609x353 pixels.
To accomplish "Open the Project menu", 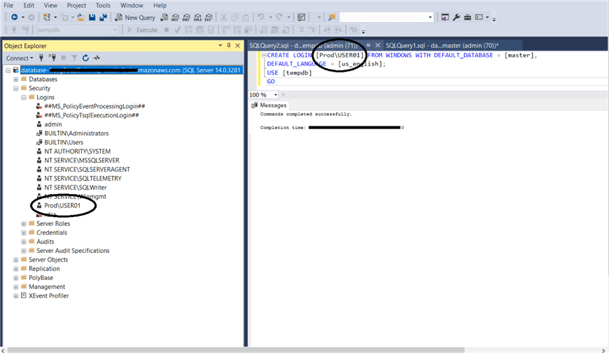I will click(x=76, y=5).
